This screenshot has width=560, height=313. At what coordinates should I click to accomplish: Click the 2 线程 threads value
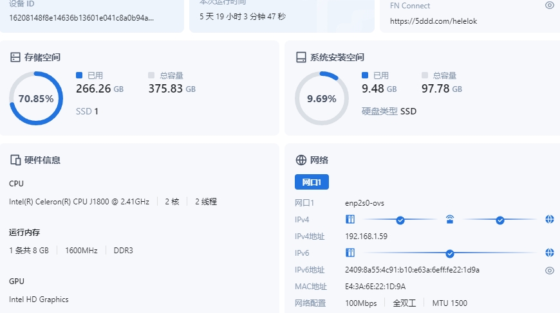point(206,202)
